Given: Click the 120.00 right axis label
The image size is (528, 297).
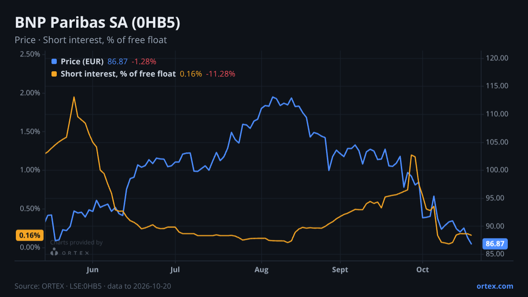Looking at the screenshot, I should click(497, 58).
